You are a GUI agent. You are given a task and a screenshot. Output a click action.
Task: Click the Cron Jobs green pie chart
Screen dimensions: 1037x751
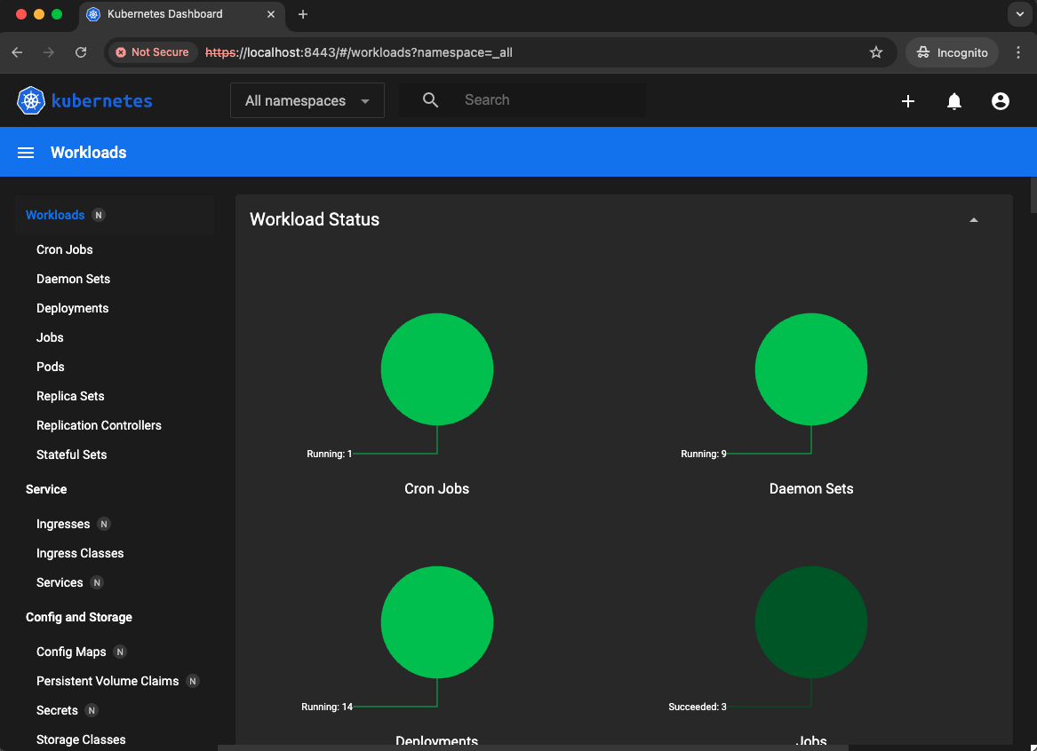[436, 369]
